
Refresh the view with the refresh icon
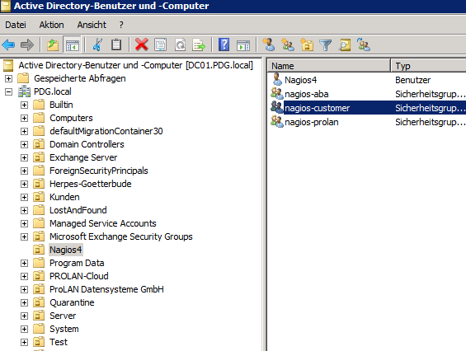click(180, 45)
